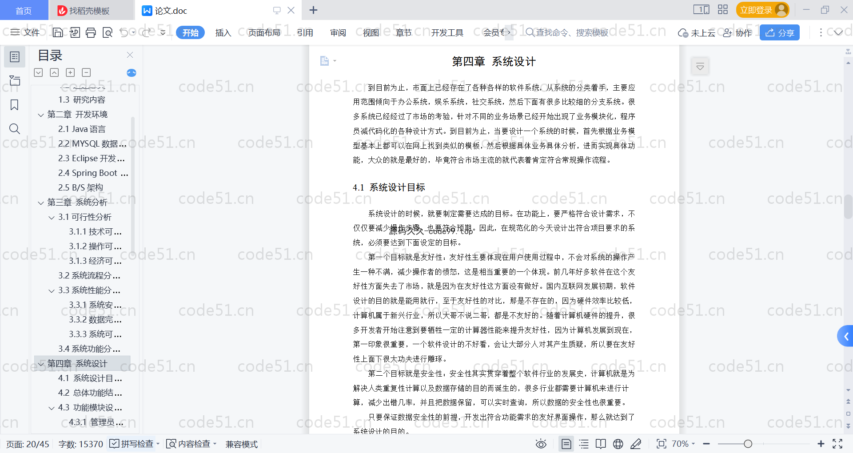The height and width of the screenshot is (453, 853).
Task: Open the quick access toolbar customize dropdown
Action: [163, 32]
